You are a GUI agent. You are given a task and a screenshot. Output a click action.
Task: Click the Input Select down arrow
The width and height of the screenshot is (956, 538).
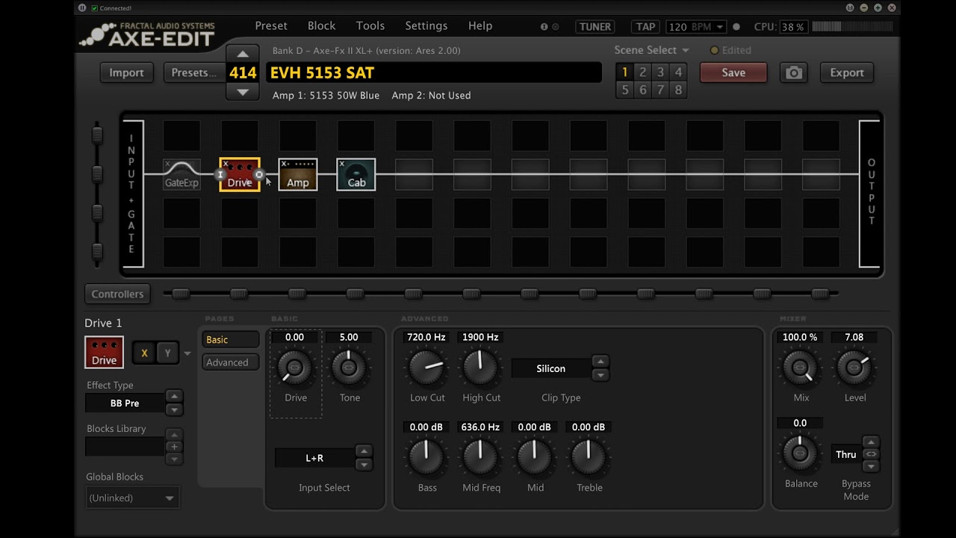tap(364, 464)
